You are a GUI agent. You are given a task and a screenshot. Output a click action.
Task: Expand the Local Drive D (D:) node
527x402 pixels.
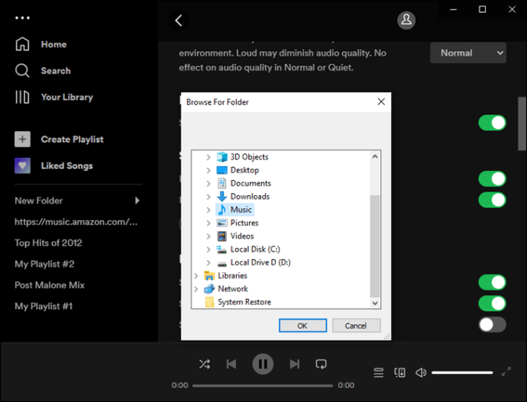[x=209, y=262]
